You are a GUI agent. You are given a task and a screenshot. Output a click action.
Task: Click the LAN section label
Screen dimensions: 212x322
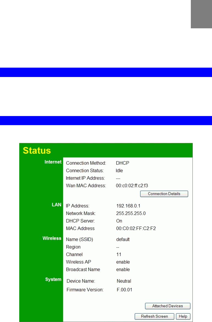point(56,205)
